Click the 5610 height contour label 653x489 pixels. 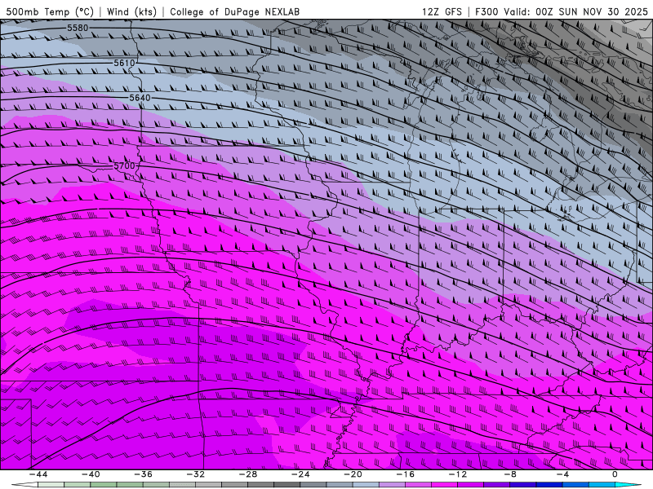(125, 63)
